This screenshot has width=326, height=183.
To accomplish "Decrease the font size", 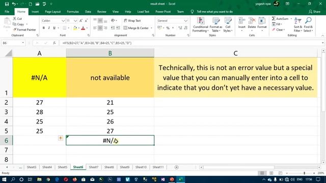I will (86, 20).
